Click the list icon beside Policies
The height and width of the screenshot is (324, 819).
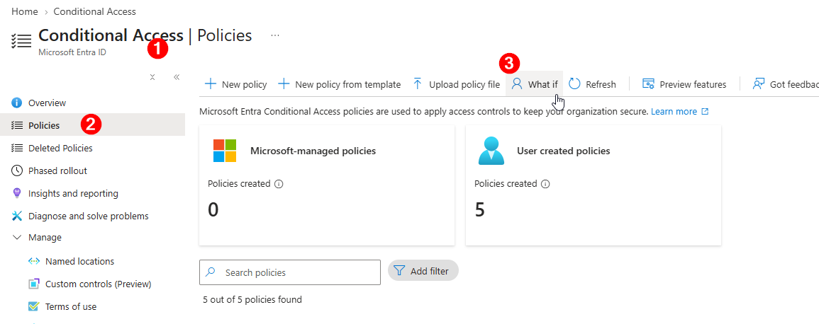(17, 125)
